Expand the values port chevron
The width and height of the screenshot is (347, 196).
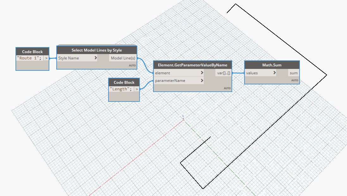pos(275,73)
